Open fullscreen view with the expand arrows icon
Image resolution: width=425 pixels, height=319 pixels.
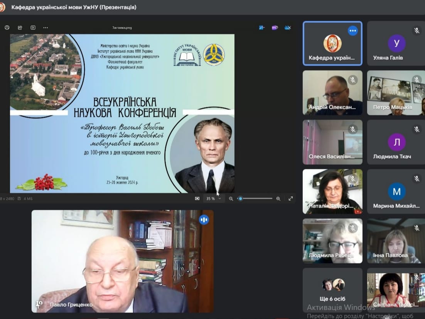[x=291, y=199]
